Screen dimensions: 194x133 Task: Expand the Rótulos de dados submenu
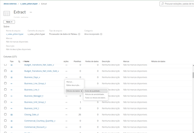pyautogui.click(x=74, y=91)
